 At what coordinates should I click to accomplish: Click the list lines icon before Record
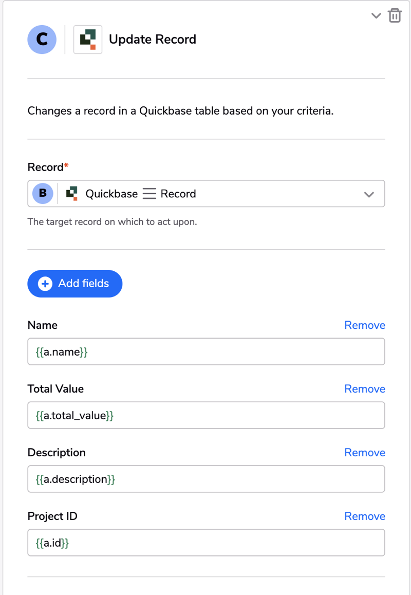click(x=149, y=194)
